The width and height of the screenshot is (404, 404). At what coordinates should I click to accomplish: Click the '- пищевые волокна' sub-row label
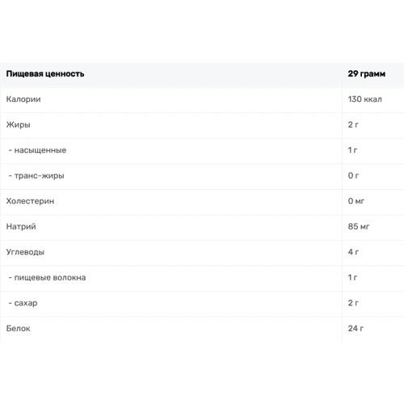(47, 277)
